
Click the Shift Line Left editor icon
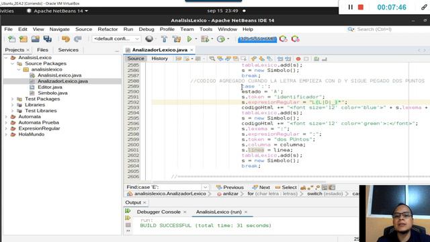click(280, 58)
